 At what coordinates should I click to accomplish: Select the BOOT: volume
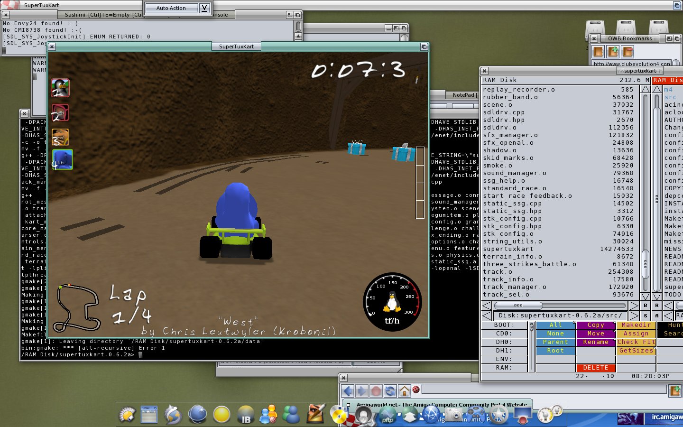[x=504, y=325]
